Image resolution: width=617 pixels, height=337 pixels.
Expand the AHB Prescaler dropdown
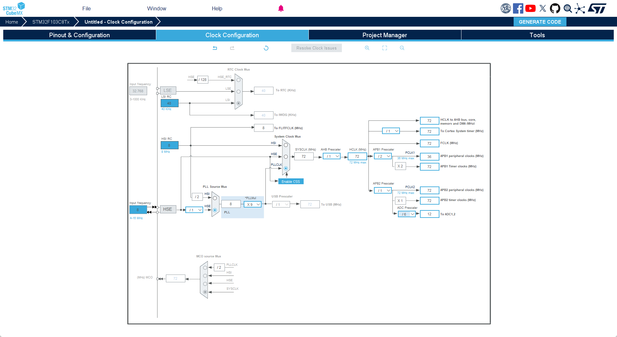(x=332, y=156)
